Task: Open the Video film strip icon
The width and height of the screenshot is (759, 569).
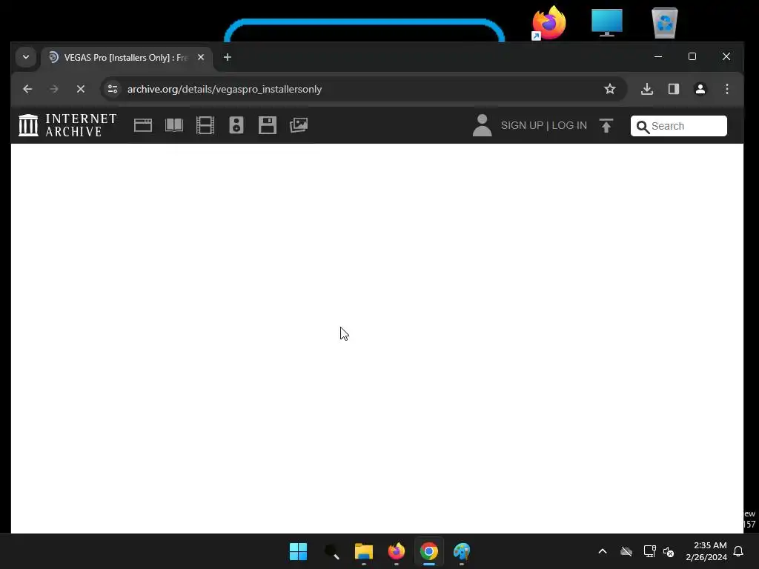Action: pos(205,125)
